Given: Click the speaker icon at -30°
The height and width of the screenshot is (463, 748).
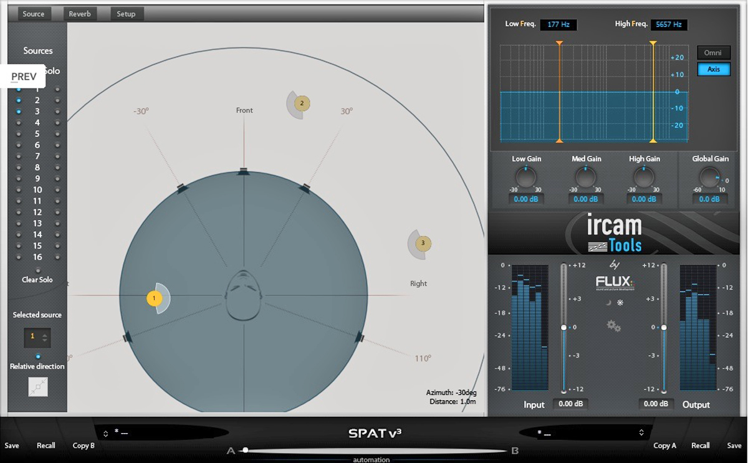Looking at the screenshot, I should click(x=181, y=188).
